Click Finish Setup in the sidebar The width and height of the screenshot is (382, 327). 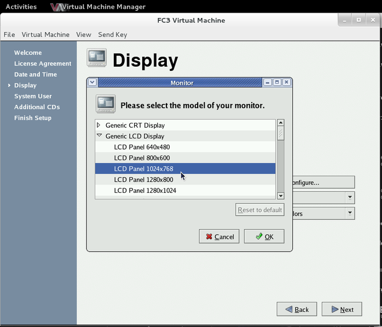click(x=33, y=118)
